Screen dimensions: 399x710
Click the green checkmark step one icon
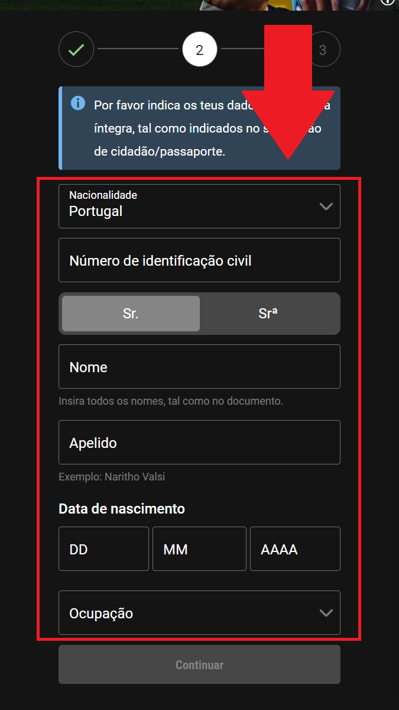click(76, 50)
